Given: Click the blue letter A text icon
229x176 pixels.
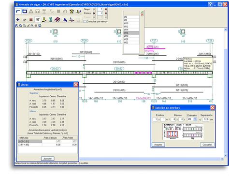Looking at the screenshot, I should click(x=65, y=20).
